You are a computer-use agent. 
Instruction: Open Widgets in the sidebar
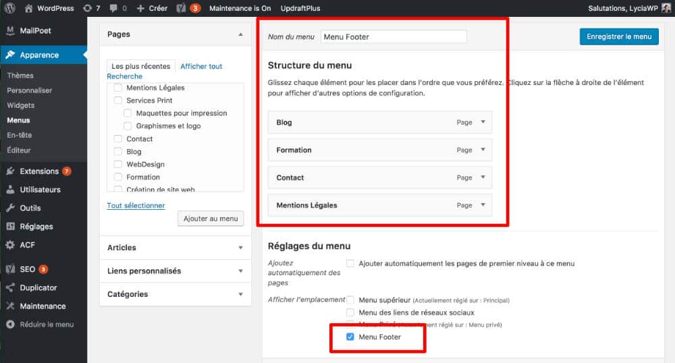click(21, 105)
